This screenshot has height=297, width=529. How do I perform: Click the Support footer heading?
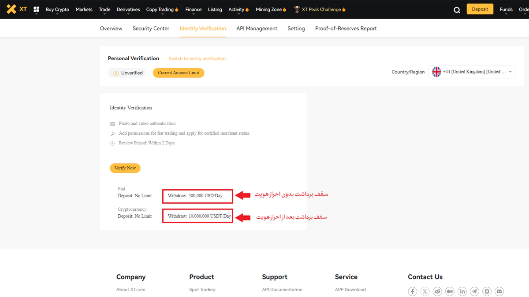(275, 277)
